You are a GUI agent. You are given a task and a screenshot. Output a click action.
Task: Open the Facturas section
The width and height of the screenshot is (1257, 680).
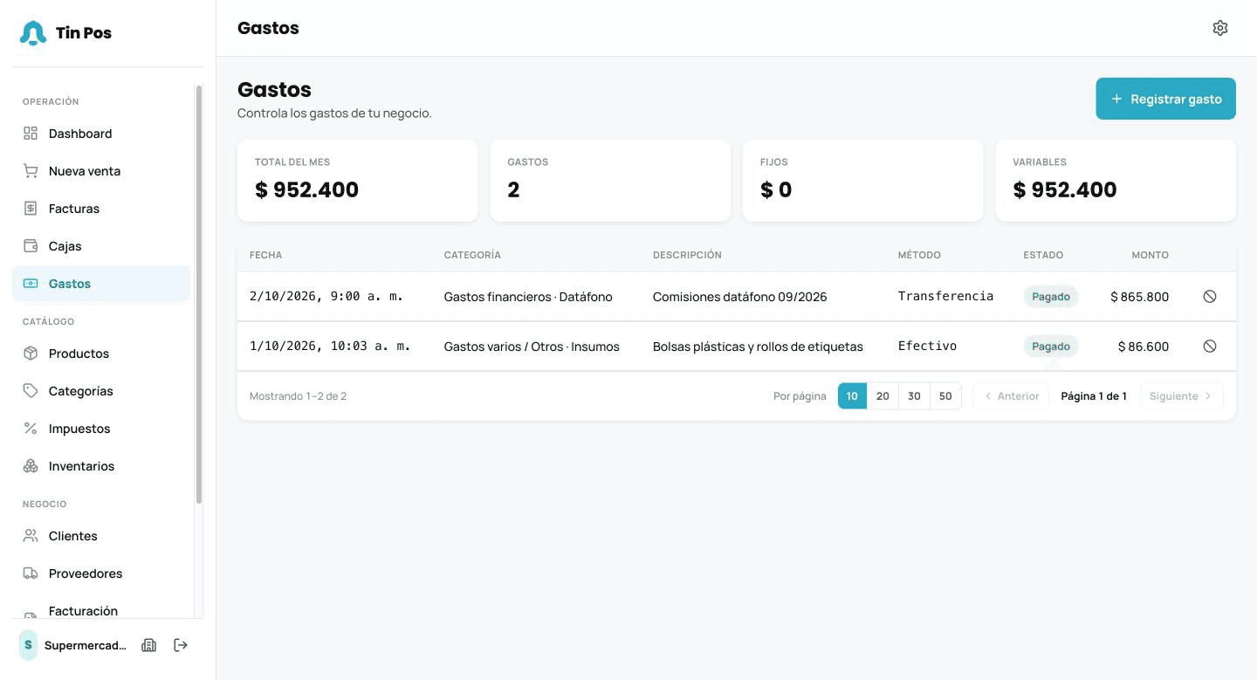101,209
